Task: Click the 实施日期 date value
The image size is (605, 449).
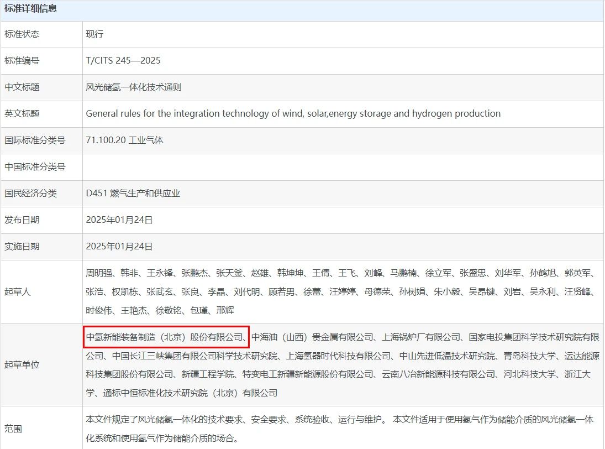Action: pos(119,247)
